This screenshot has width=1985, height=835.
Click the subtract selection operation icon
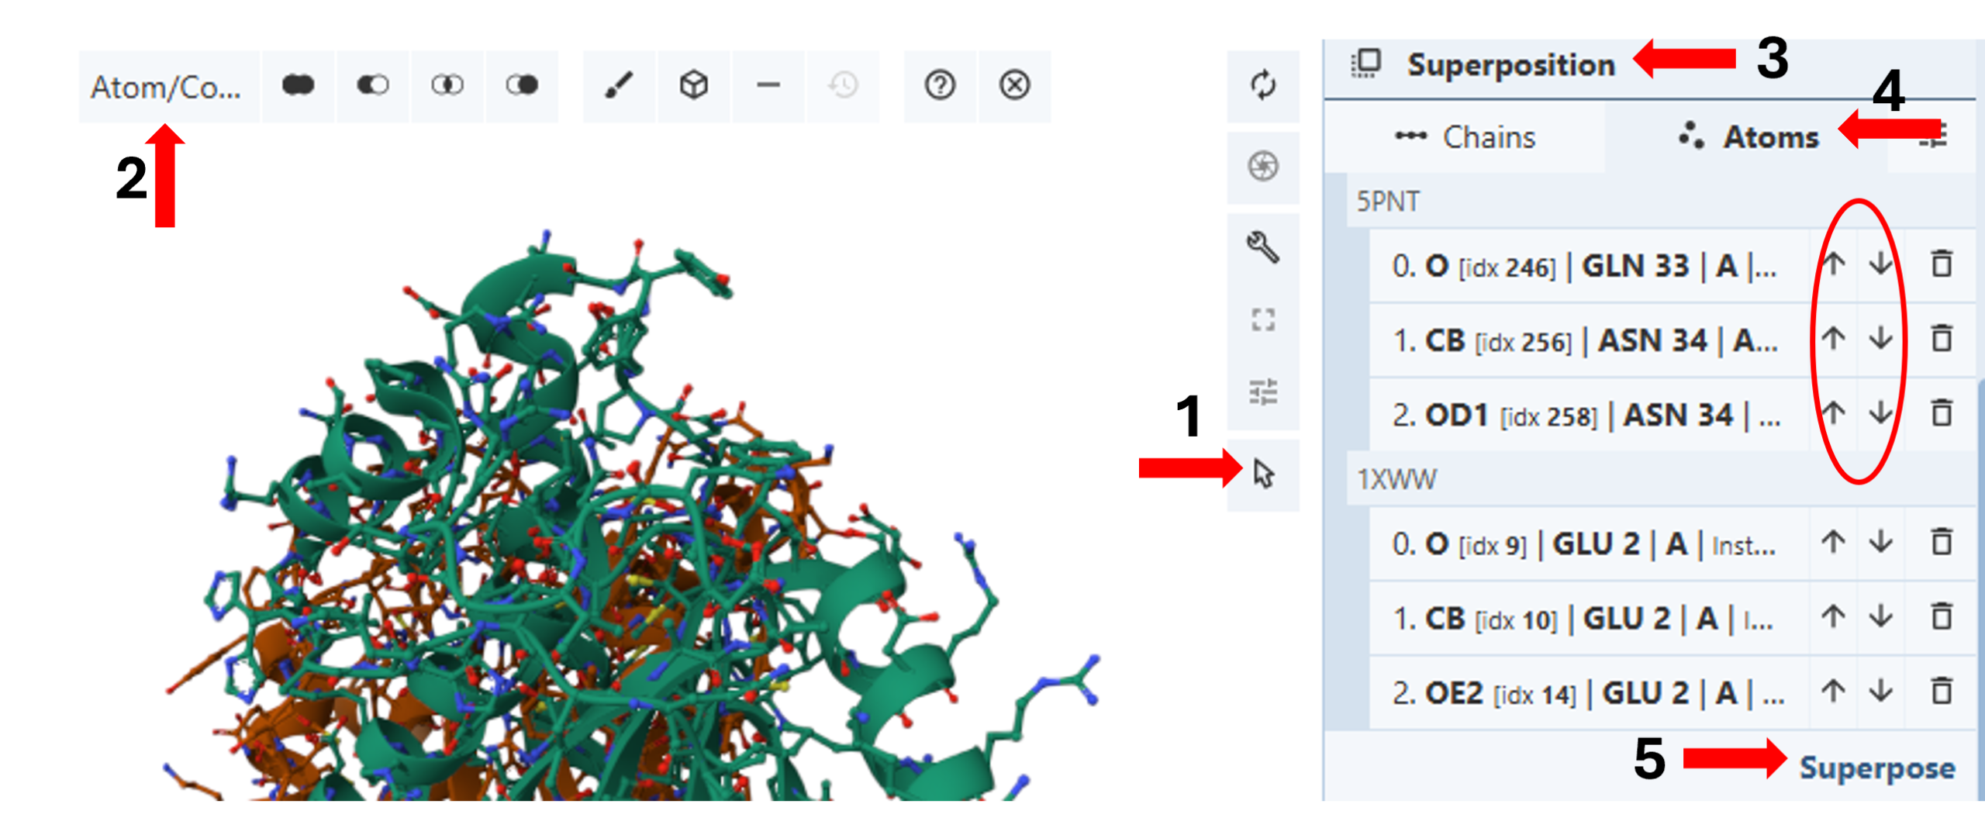coord(372,85)
